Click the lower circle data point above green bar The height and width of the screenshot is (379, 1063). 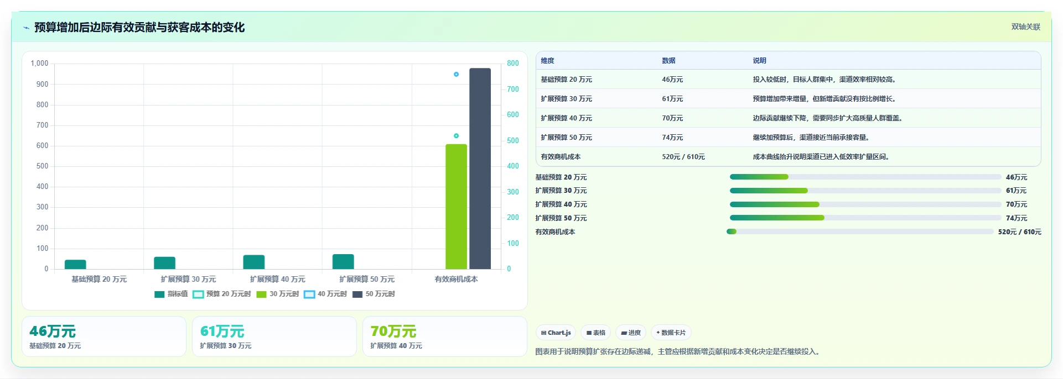pyautogui.click(x=456, y=136)
